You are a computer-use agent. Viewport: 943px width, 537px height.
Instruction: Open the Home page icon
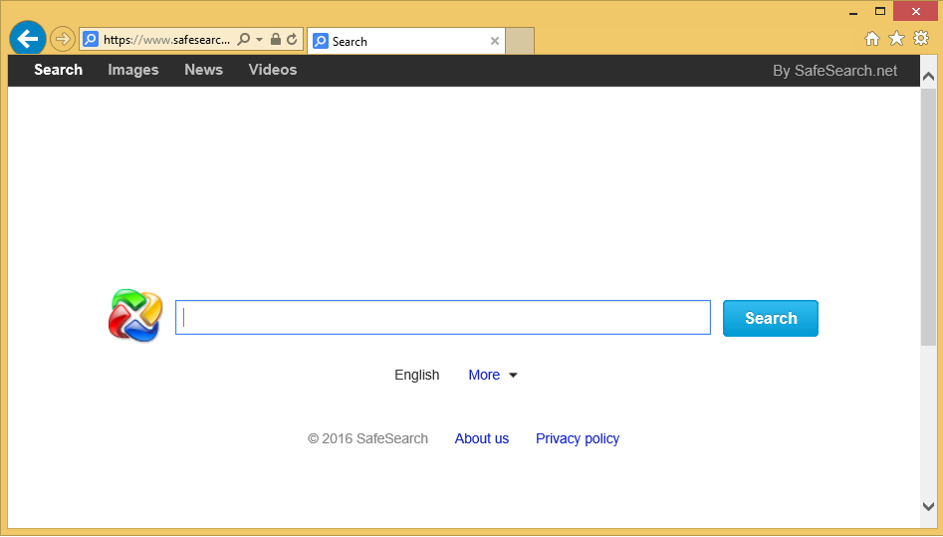[x=871, y=39]
